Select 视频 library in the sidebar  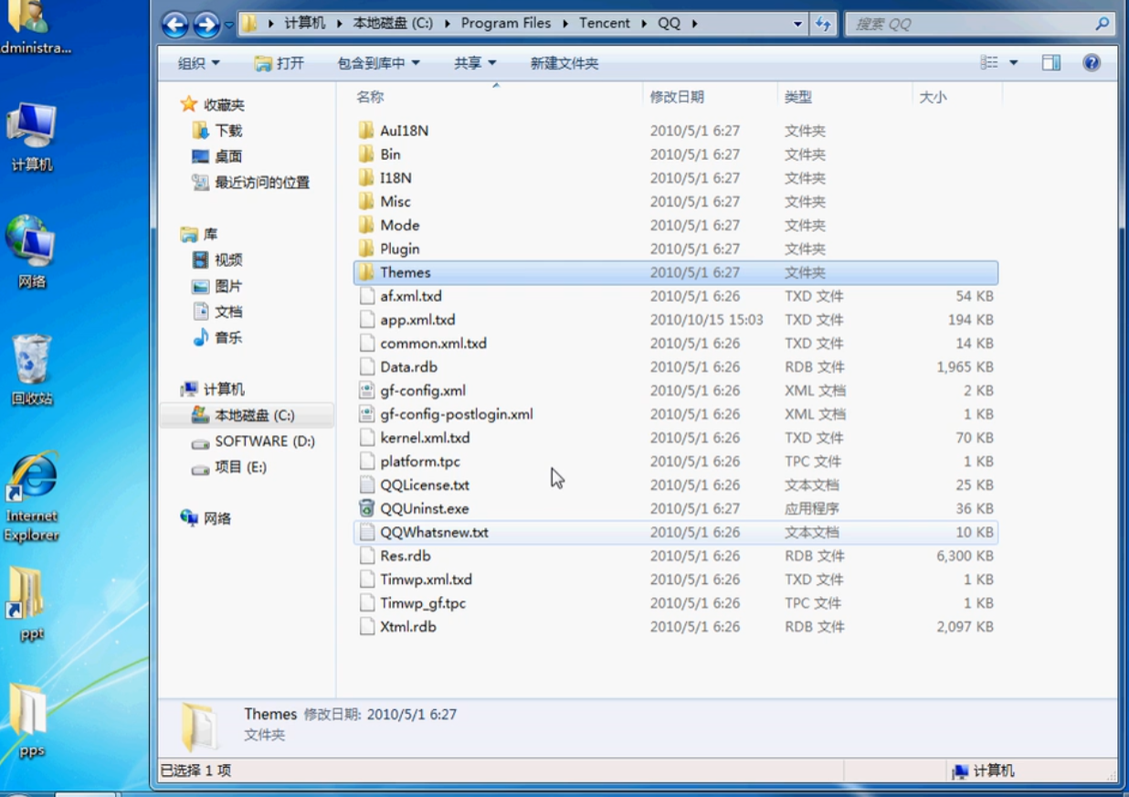coord(228,260)
